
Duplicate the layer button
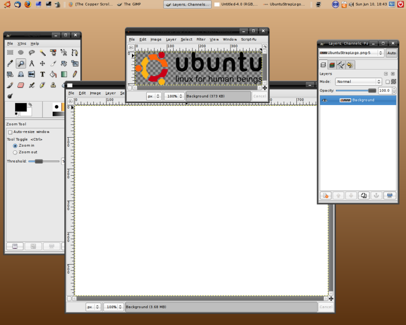click(x=363, y=196)
